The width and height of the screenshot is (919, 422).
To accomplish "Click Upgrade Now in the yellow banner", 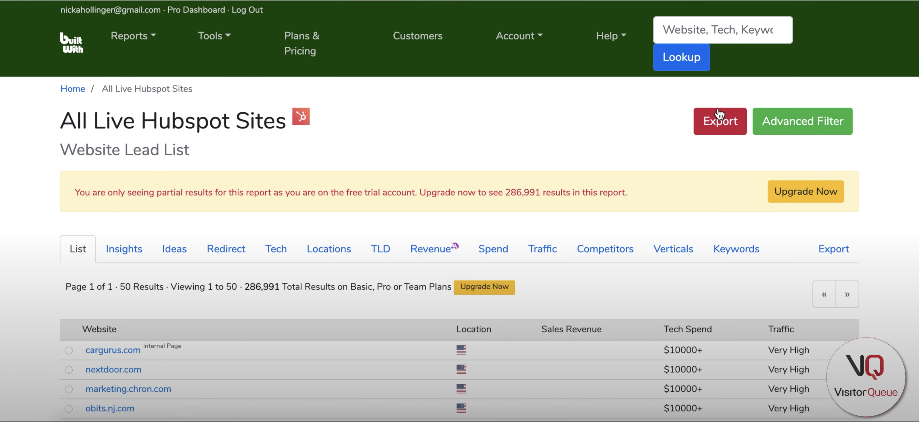I will pyautogui.click(x=805, y=191).
